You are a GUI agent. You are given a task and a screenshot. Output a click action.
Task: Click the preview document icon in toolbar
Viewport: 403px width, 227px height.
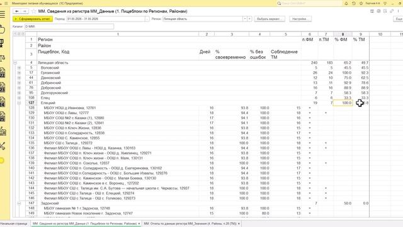[385, 11]
